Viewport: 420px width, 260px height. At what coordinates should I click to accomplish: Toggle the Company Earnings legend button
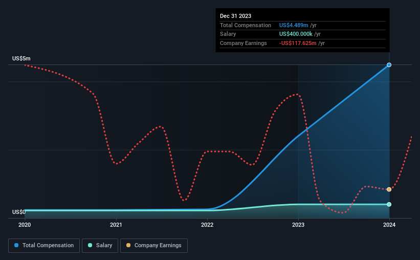[154, 246]
